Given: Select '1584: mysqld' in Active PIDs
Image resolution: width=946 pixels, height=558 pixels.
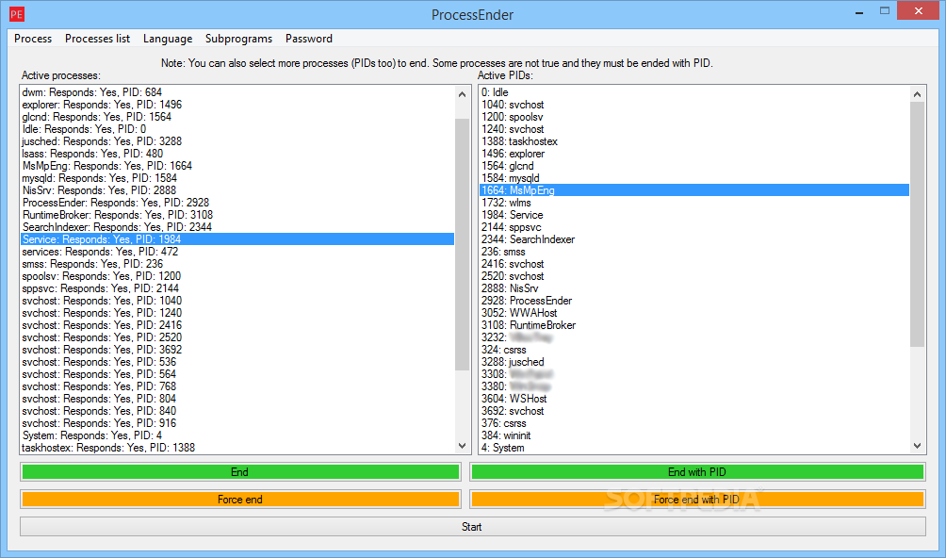Looking at the screenshot, I should point(694,178).
